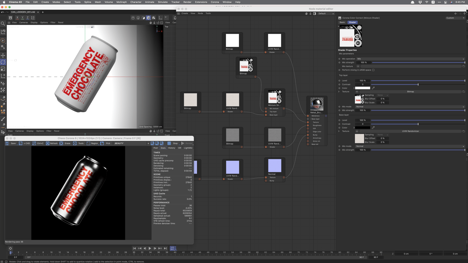Click the go-to-start playback button
This screenshot has width=468, height=263.
pyautogui.click(x=134, y=248)
